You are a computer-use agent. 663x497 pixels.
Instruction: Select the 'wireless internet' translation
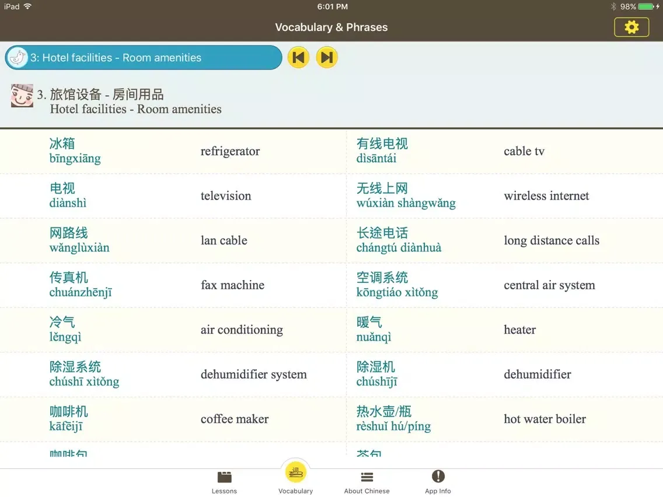coord(546,195)
